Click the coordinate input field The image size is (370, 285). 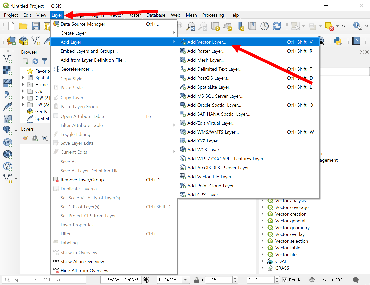coord(121,280)
